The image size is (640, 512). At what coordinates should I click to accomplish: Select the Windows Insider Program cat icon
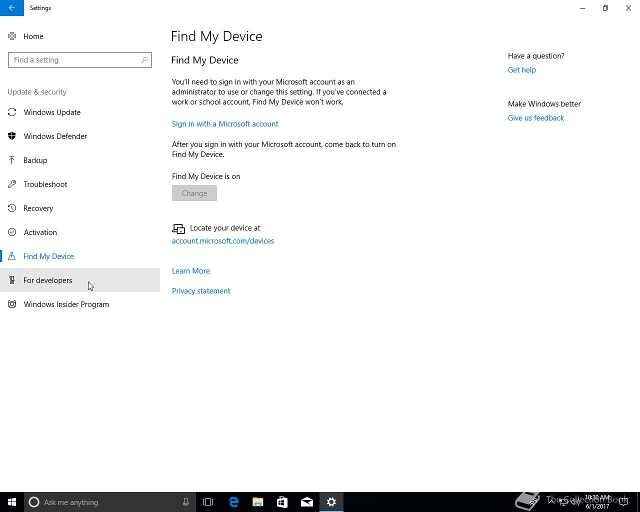pyautogui.click(x=12, y=304)
